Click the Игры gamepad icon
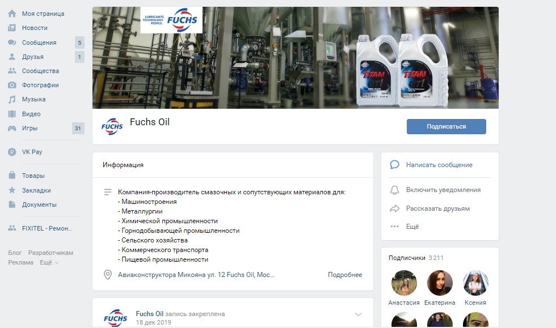556x328 pixels. [x=12, y=128]
